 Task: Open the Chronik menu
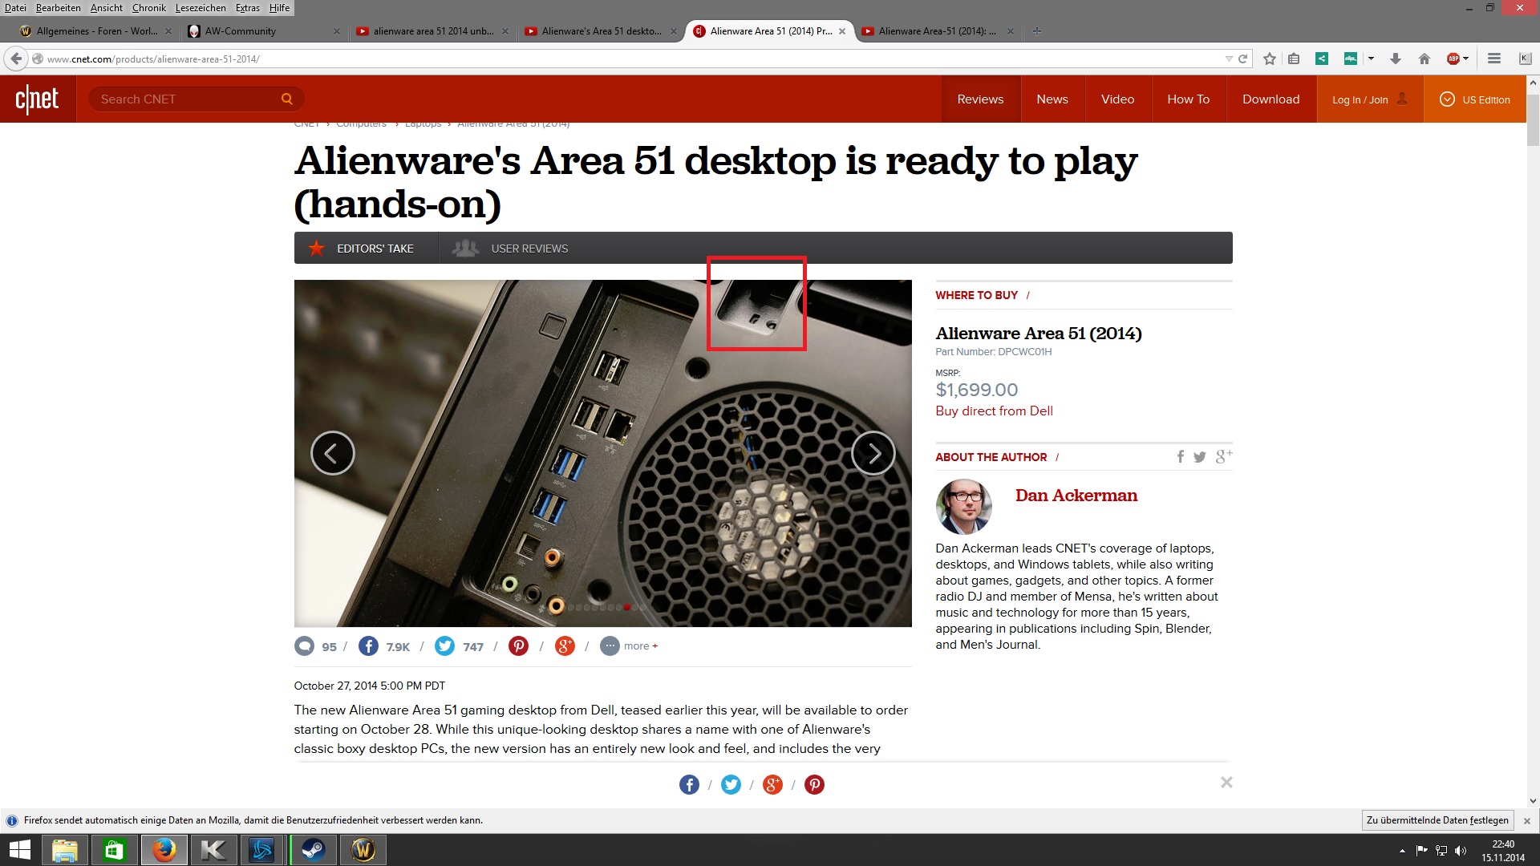coord(149,8)
